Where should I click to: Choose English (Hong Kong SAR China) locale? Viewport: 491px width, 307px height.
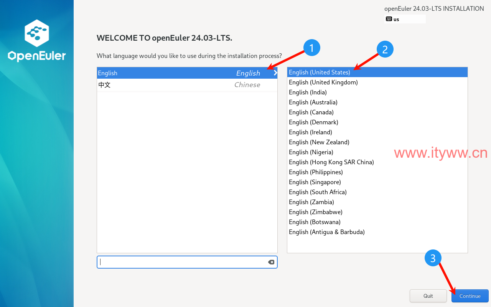(x=377, y=162)
